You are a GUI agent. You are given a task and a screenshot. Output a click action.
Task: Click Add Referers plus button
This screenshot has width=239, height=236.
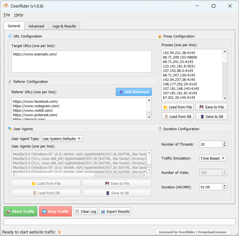[134, 92]
